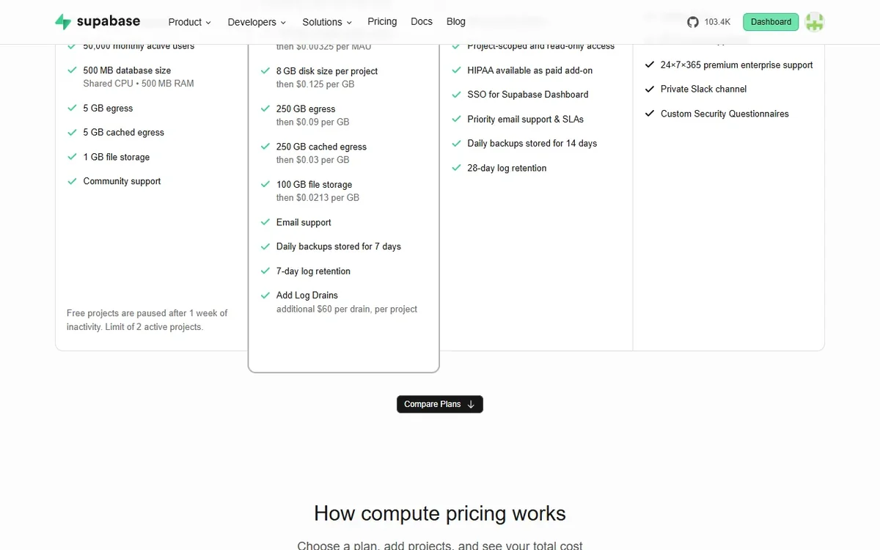
Task: Click checkmark beside SSO for Supabase Dashboard
Action: (x=456, y=95)
